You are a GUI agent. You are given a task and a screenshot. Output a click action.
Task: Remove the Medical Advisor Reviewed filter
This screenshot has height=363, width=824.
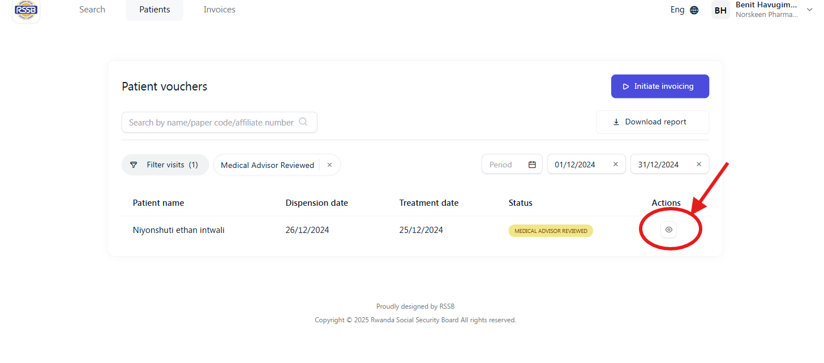(329, 165)
